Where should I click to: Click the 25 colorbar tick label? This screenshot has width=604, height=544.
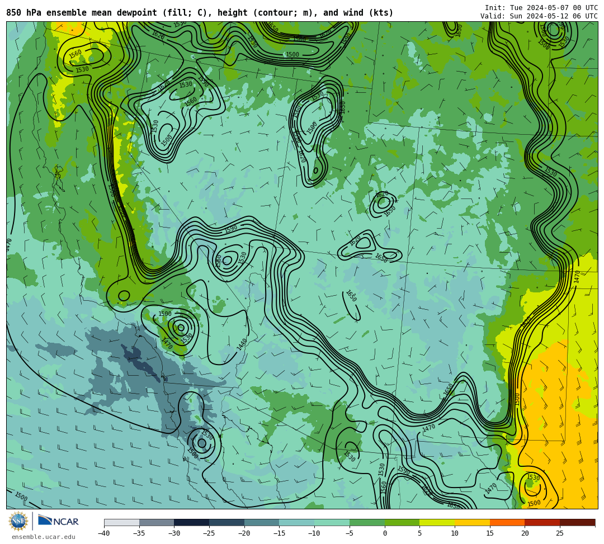pyautogui.click(x=560, y=533)
